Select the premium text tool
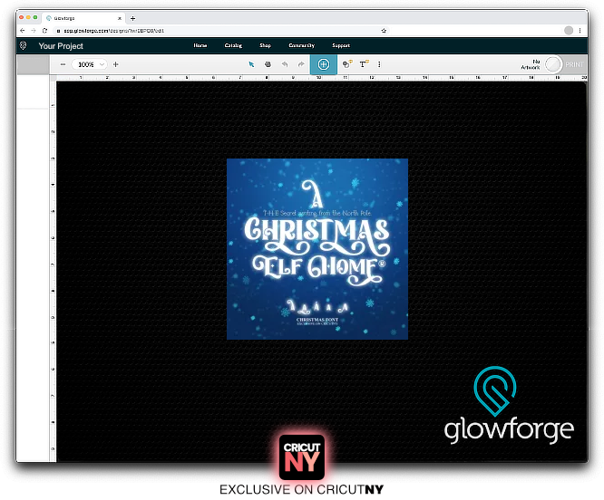Screen dimensions: 604x500 [x=364, y=64]
